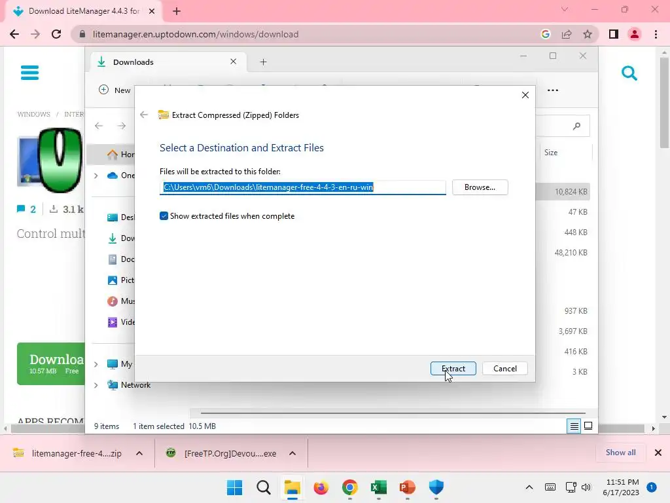670x503 pixels.
Task: Expand the My PC tree node
Action: [x=96, y=364]
